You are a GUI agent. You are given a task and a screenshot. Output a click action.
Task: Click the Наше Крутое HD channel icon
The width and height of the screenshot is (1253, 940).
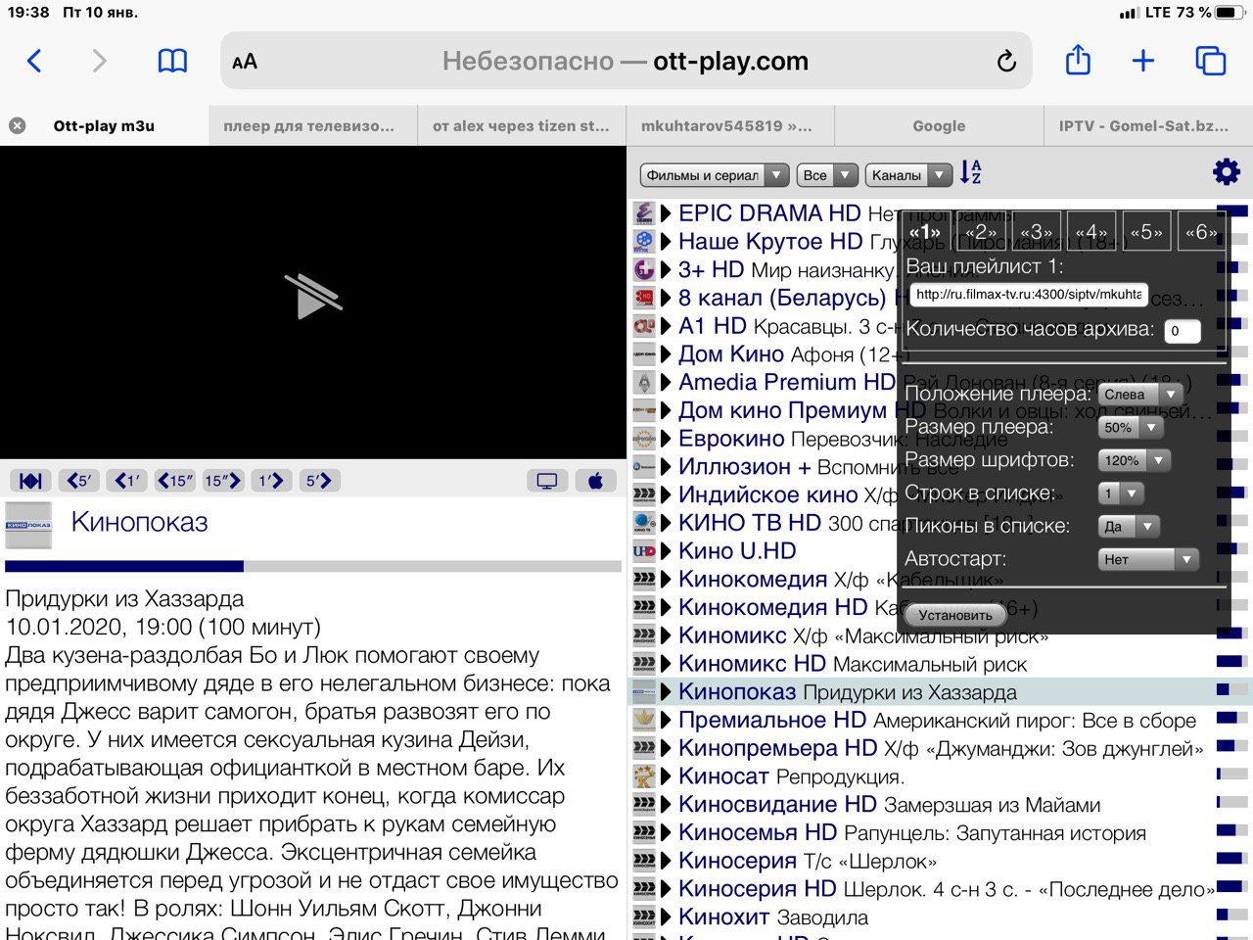[644, 242]
